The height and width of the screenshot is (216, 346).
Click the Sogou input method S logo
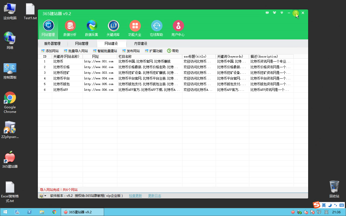pos(317,205)
